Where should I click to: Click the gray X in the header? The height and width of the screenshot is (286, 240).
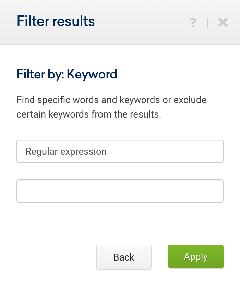(x=223, y=23)
